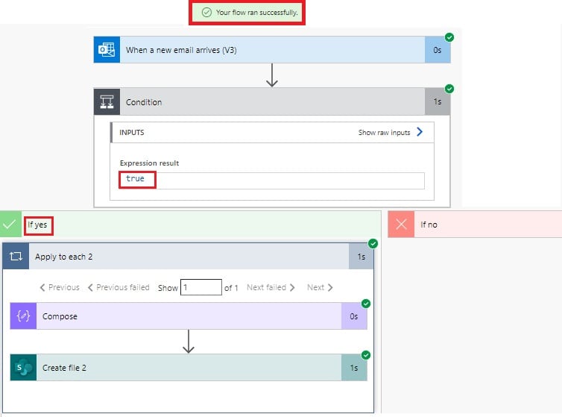This screenshot has height=417, width=562.
Task: Click the checkmark icon in the success banner
Action: pyautogui.click(x=206, y=13)
